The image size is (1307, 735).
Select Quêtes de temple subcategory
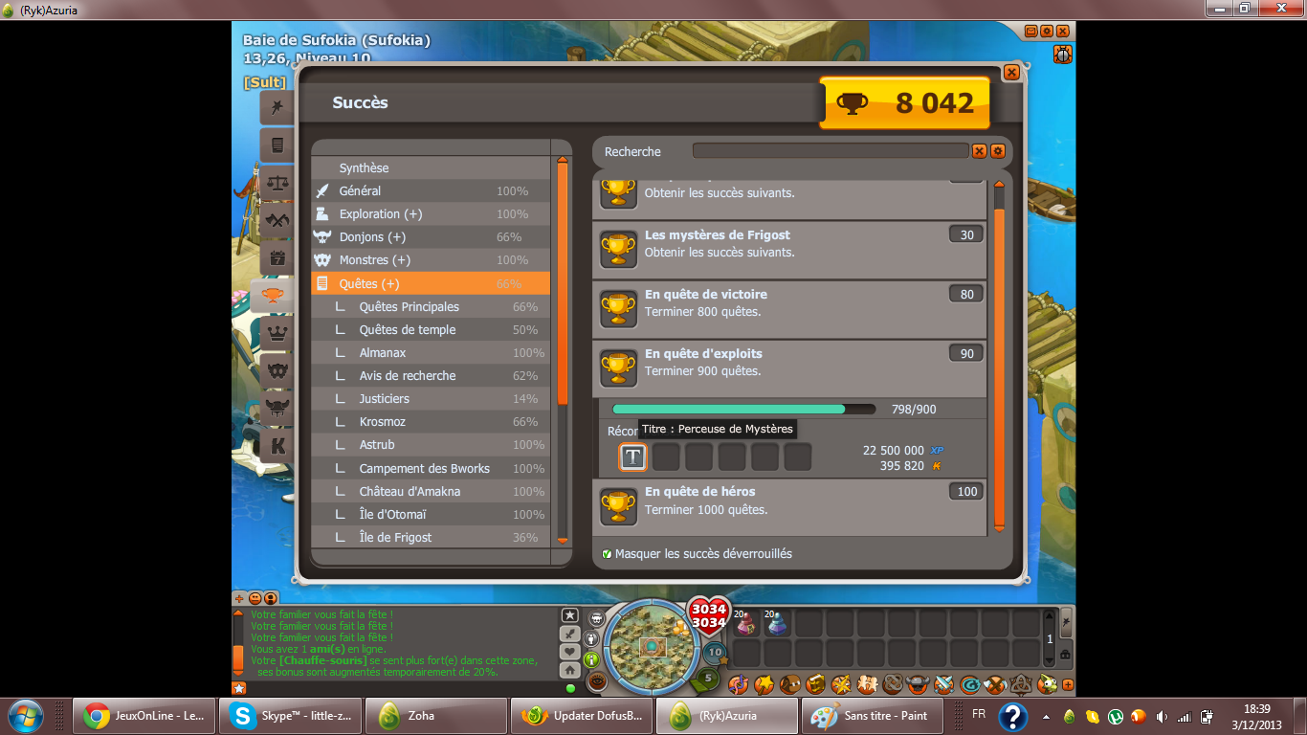(431, 329)
